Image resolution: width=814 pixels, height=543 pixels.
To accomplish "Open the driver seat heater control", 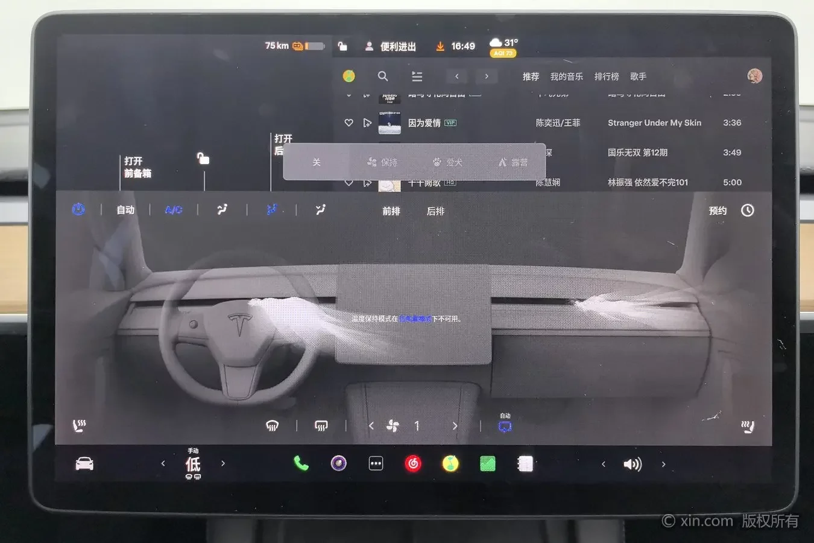I will [79, 426].
